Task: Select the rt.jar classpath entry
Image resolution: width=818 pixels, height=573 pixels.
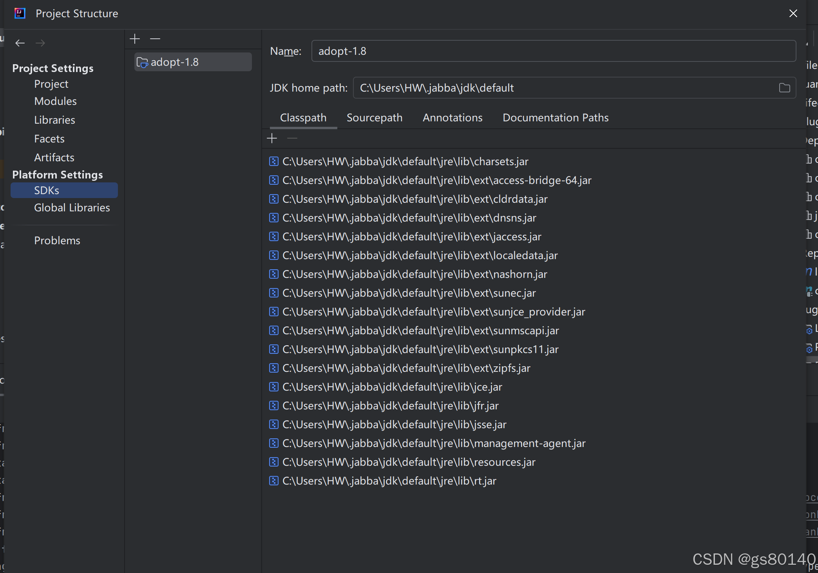Action: pos(389,481)
